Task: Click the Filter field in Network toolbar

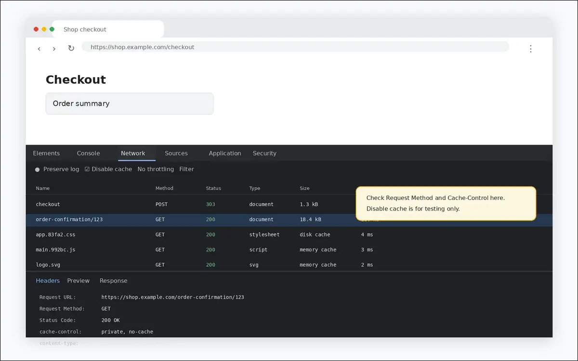Action: [186, 169]
